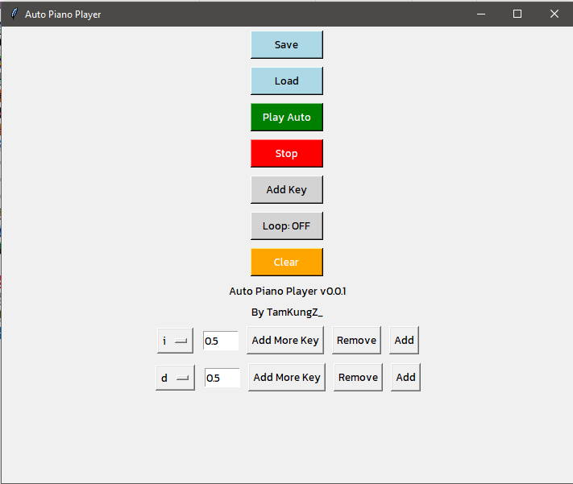Maximize the Auto Piano Player window

[x=517, y=14]
